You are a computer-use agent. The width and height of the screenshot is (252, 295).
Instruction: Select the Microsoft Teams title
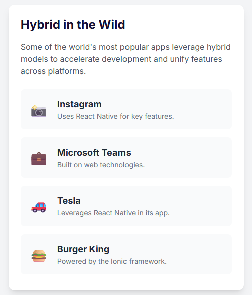click(x=94, y=152)
